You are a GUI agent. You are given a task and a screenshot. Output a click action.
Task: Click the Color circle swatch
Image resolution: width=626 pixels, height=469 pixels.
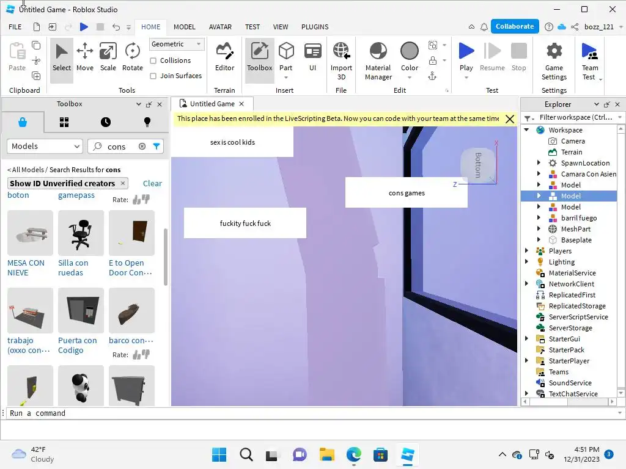pyautogui.click(x=409, y=51)
